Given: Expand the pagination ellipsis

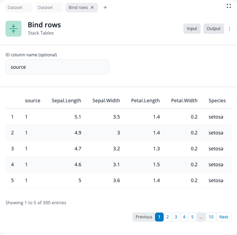Looking at the screenshot, I should pos(201,217).
